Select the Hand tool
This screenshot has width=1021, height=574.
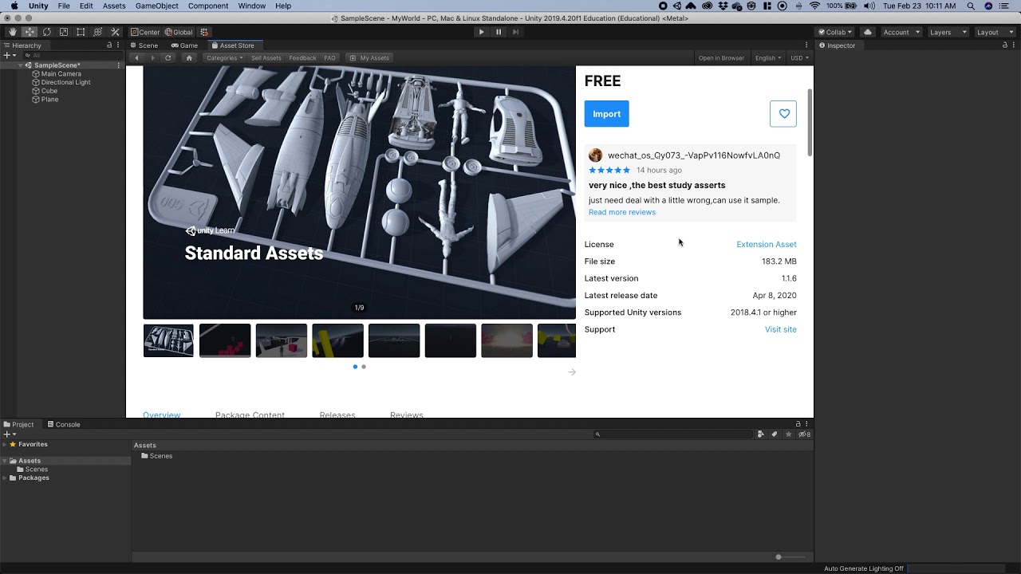click(x=12, y=32)
